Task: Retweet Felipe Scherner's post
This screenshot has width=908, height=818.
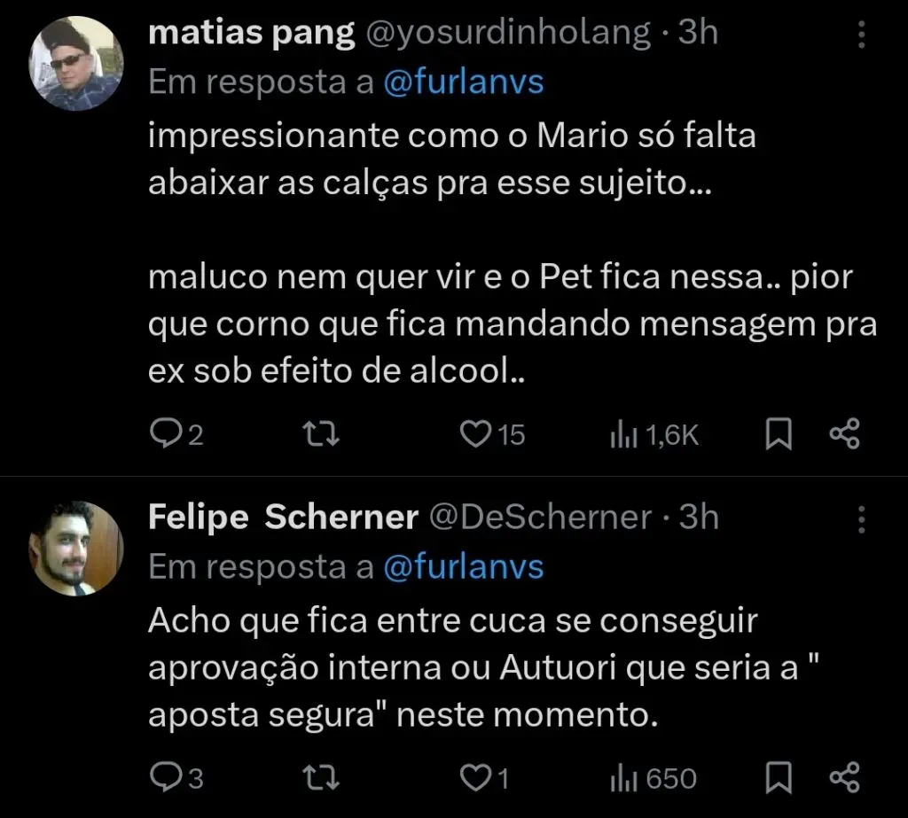Action: pos(322,778)
